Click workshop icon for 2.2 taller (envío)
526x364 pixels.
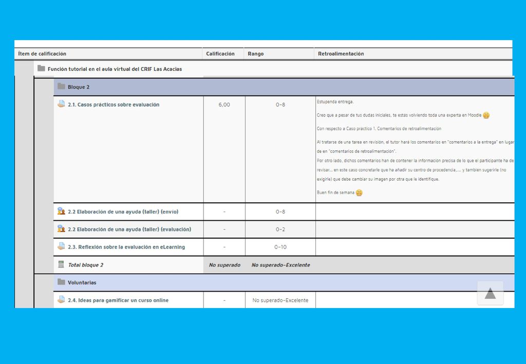tap(61, 211)
